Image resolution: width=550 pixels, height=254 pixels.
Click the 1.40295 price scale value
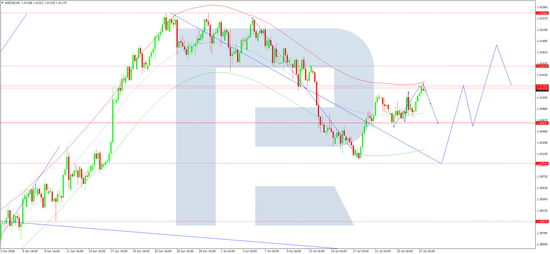pos(543,143)
